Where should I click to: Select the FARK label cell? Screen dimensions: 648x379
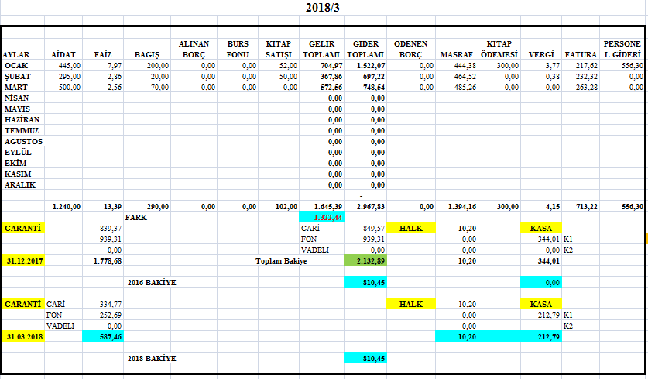tap(136, 217)
